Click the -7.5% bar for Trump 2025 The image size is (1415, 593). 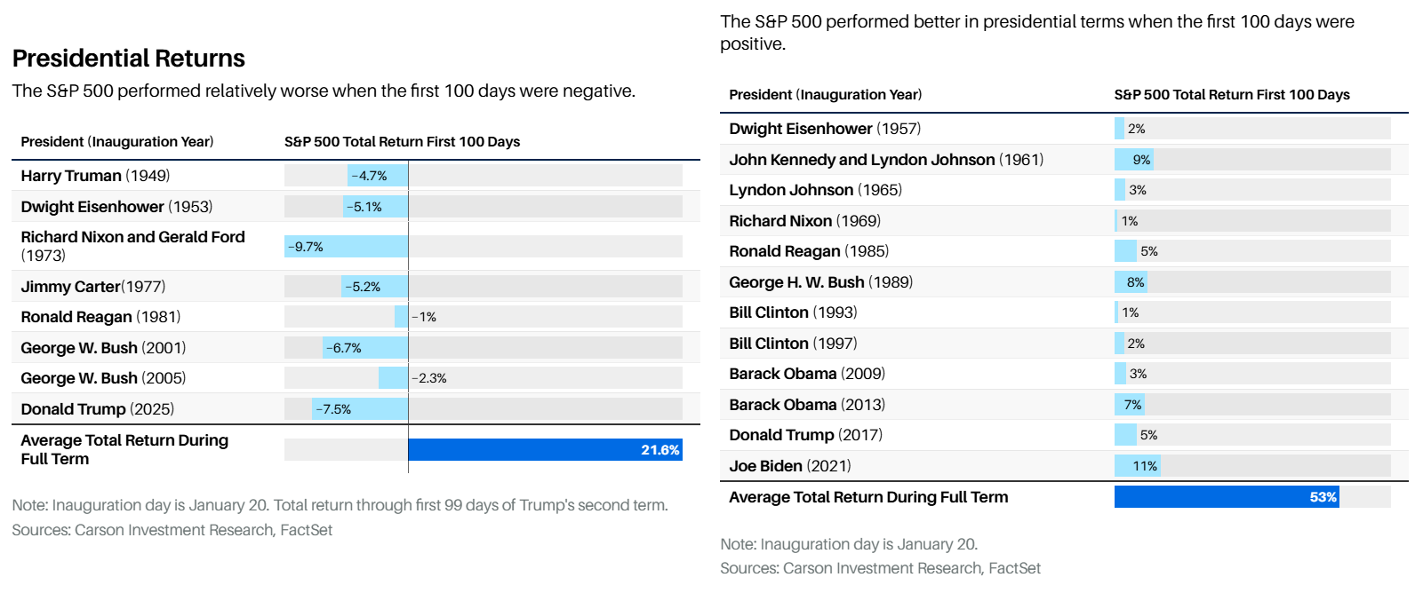(360, 409)
